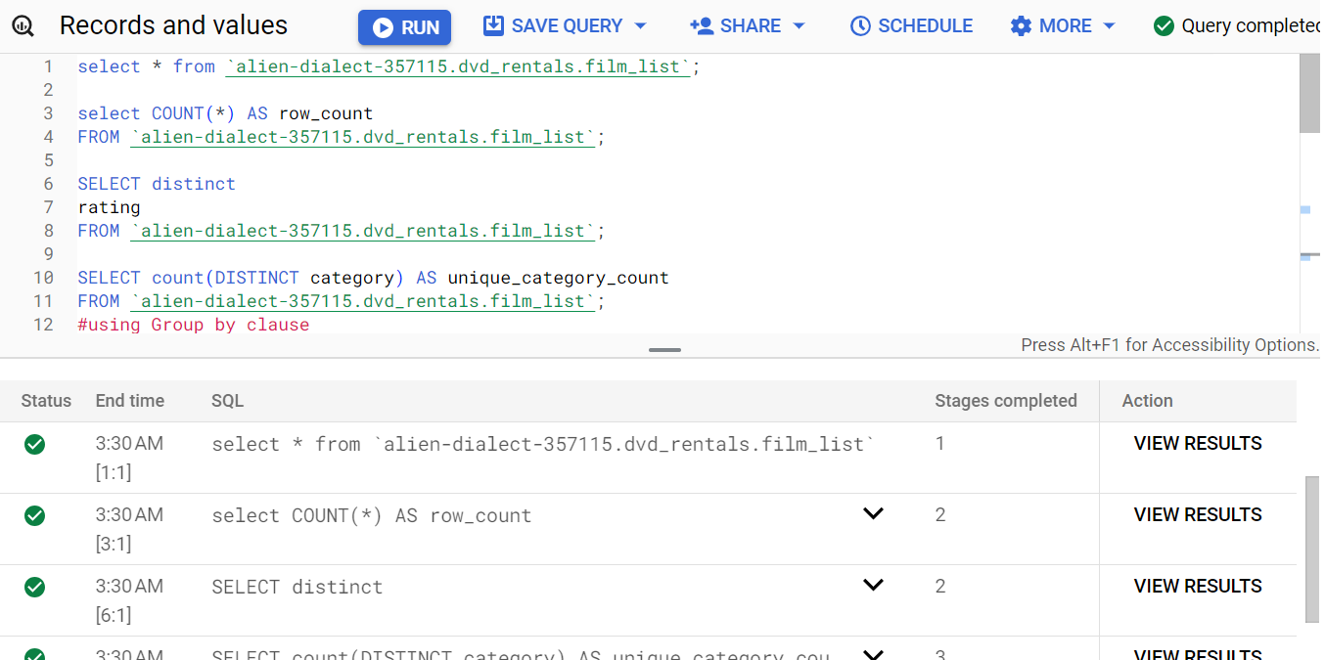Click the End time column header
The image size is (1325, 660).
(x=130, y=401)
